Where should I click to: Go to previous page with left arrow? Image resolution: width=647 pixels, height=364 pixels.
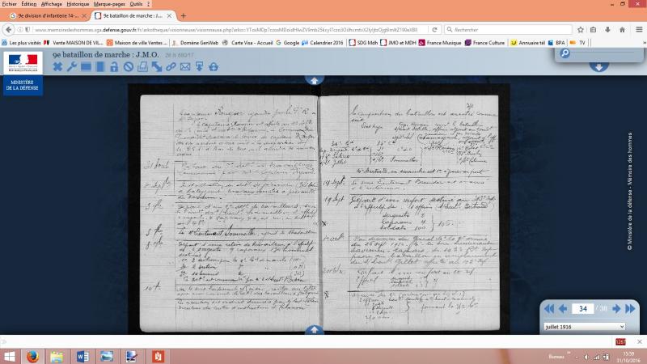[563, 309]
